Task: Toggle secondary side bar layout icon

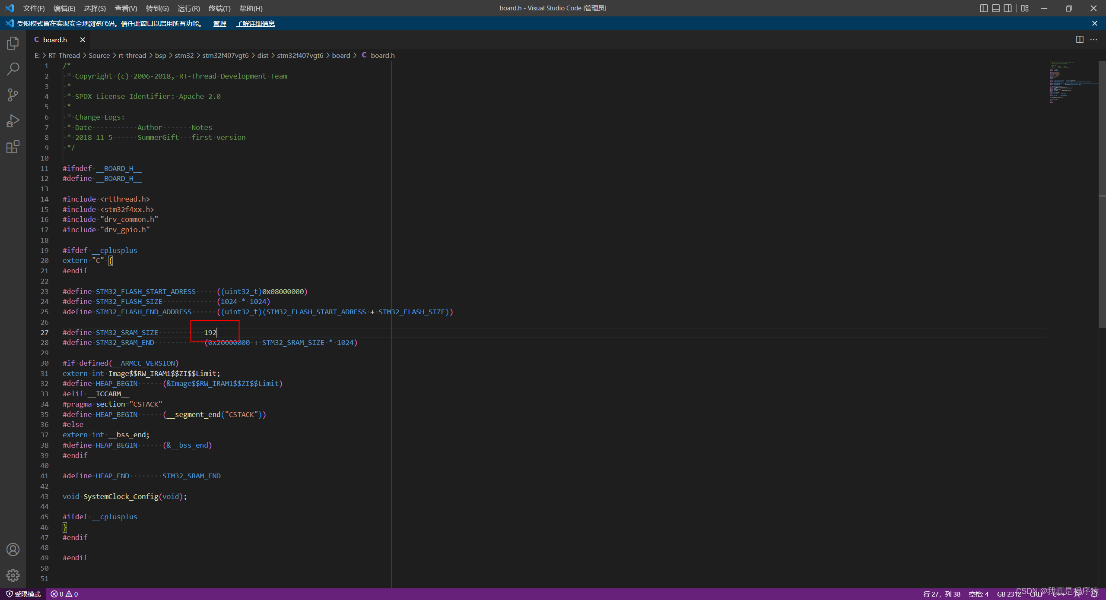Action: [x=1008, y=8]
